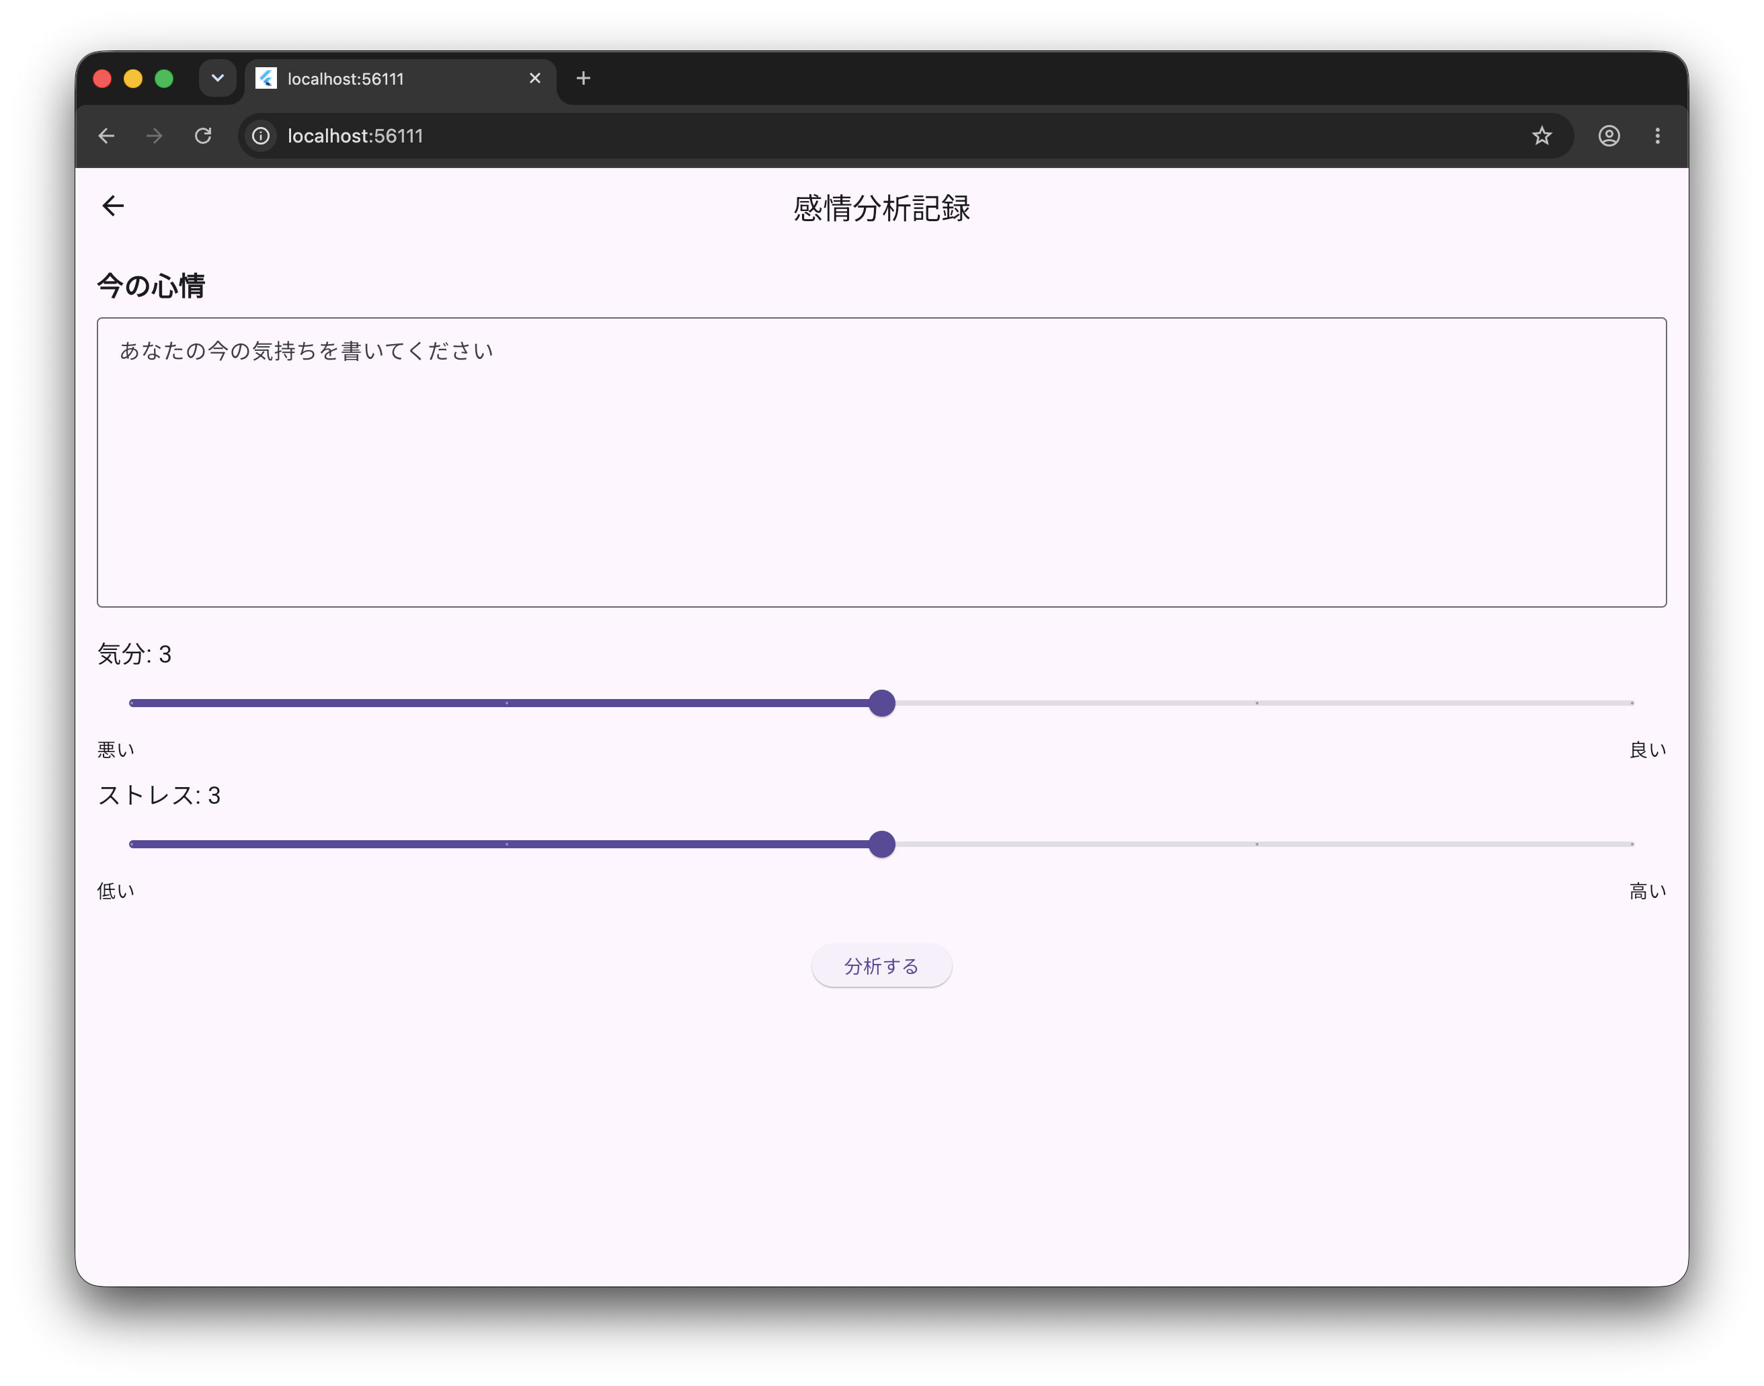Go back with browser back arrow
The width and height of the screenshot is (1764, 1386).
click(x=106, y=136)
